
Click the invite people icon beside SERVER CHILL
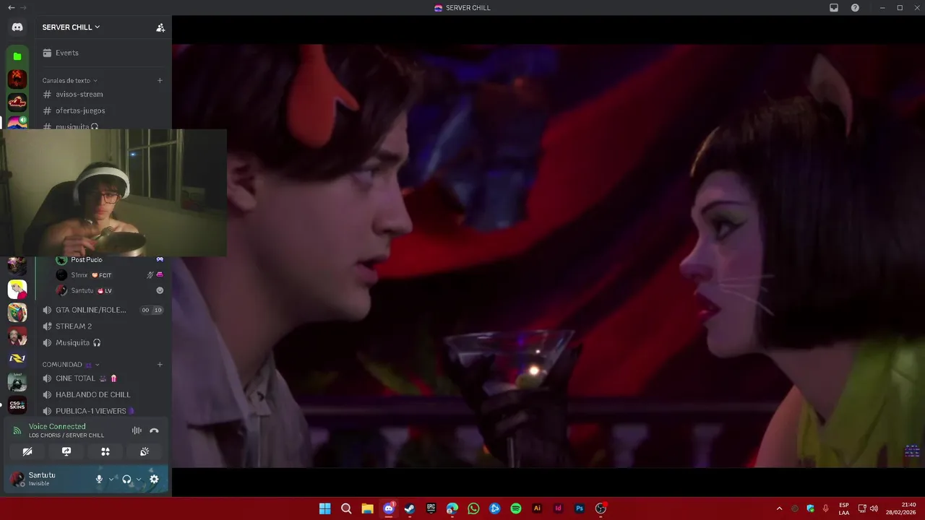160,27
